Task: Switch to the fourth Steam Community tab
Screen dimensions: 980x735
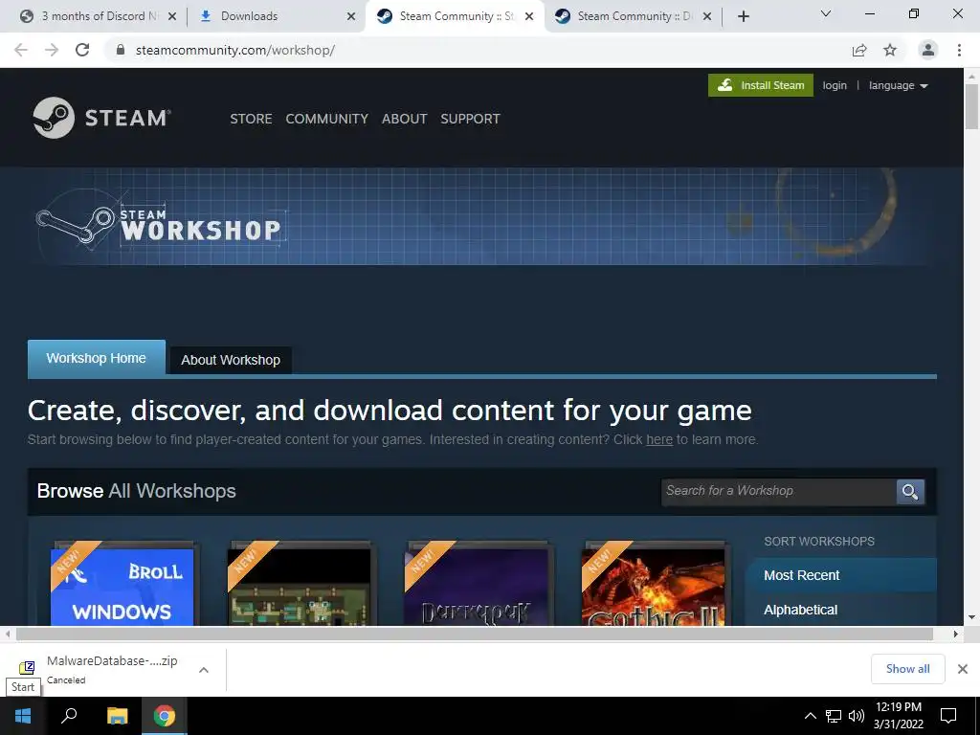Action: pyautogui.click(x=632, y=16)
